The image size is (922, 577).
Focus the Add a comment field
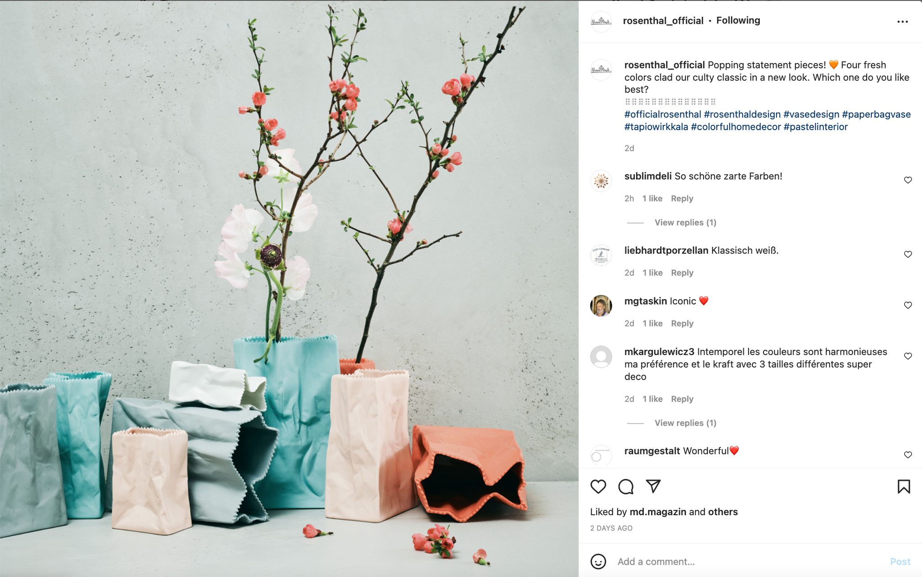click(x=750, y=561)
